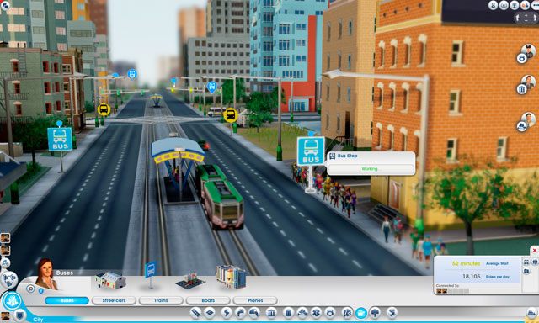The image size is (539, 323).
Task: Click the second friend avatar on left edge
Action: click(x=5, y=250)
